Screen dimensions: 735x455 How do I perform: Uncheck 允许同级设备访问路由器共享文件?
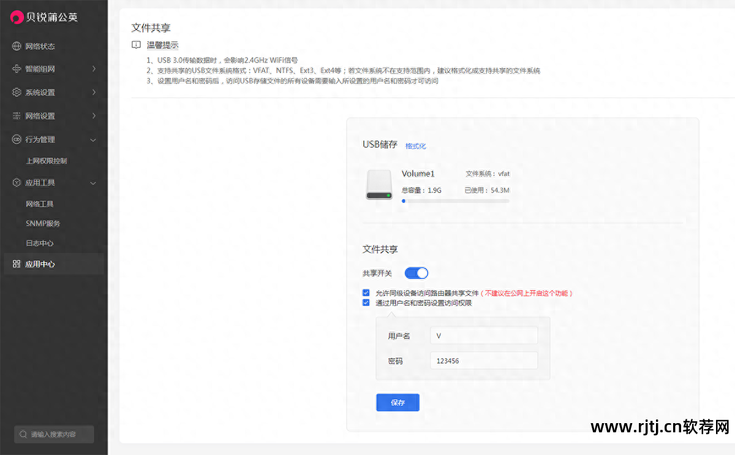[366, 293]
